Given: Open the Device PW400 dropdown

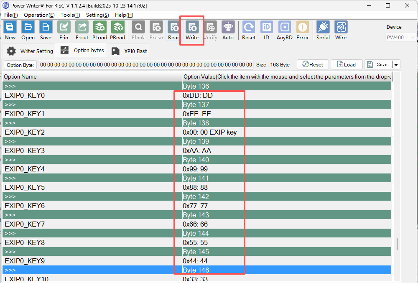Looking at the screenshot, I should click(400, 38).
